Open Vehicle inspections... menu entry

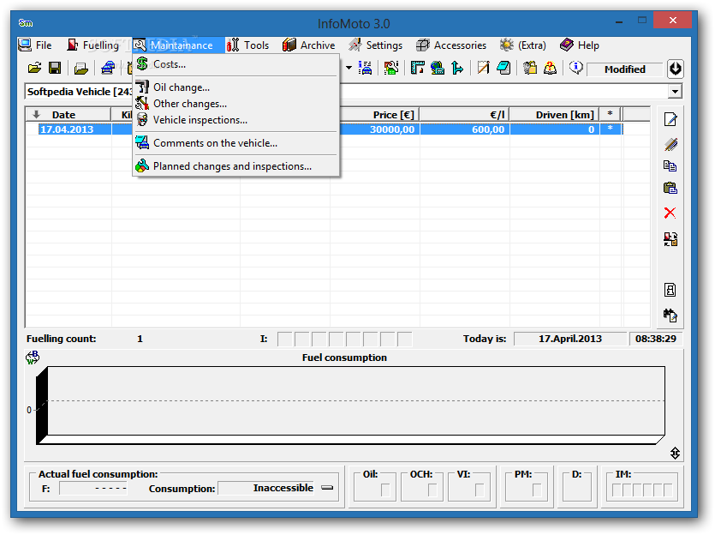(236, 120)
